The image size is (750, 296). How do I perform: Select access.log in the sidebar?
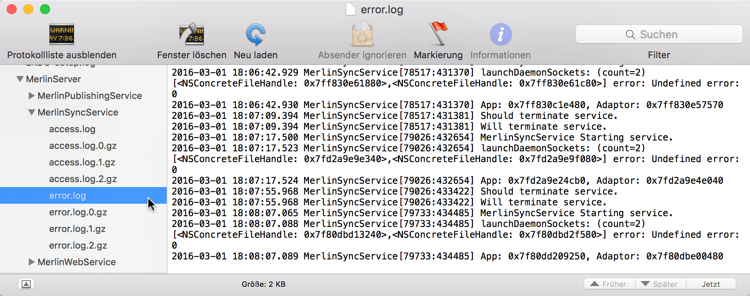click(x=72, y=129)
